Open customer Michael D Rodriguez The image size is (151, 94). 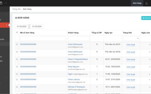pyautogui.click(x=77, y=87)
